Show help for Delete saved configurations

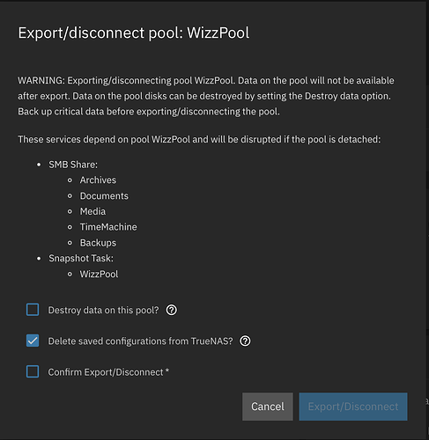tap(245, 341)
